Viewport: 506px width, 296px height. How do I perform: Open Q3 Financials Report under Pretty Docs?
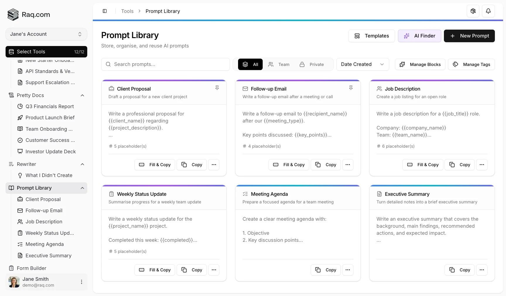click(49, 106)
